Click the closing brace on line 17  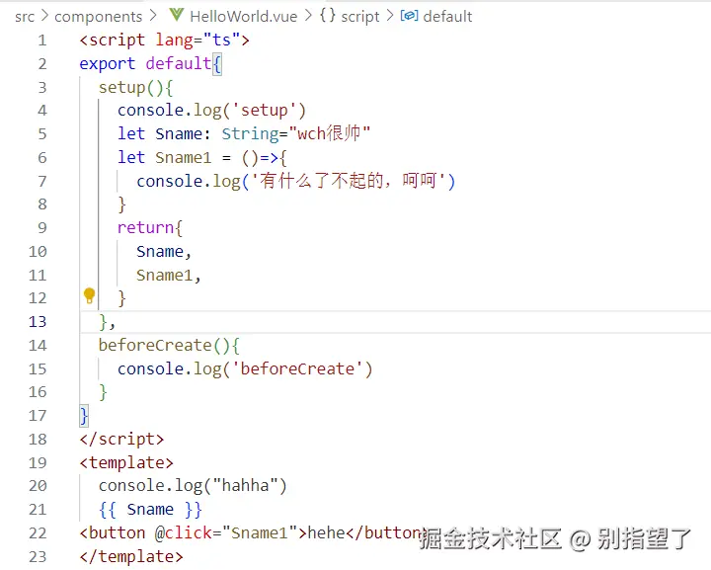pos(84,415)
